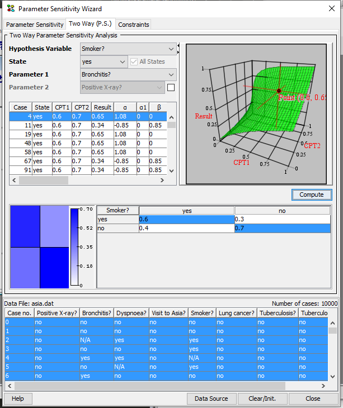Viewport: 343px width, 408px height.
Task: Click the dark blue heatmap cell at top left
Action: (x=25, y=226)
